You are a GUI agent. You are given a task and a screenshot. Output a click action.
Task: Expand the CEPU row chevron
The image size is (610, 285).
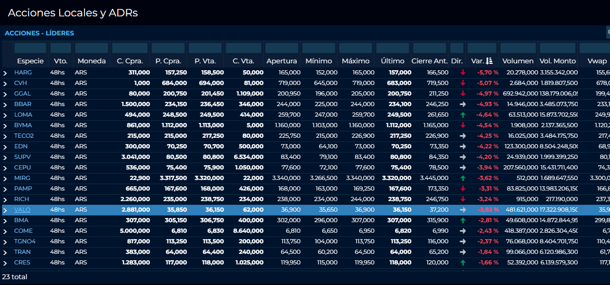tap(5, 168)
